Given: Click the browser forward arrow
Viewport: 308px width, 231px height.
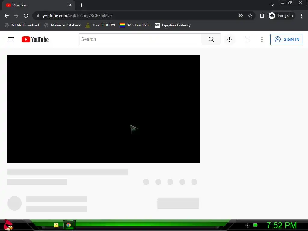Looking at the screenshot, I should click(x=16, y=16).
